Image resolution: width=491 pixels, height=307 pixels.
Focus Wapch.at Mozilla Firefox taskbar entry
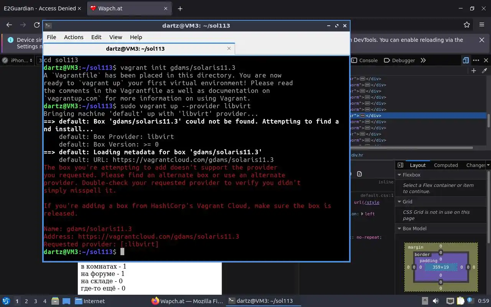187,301
